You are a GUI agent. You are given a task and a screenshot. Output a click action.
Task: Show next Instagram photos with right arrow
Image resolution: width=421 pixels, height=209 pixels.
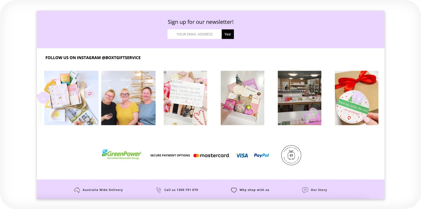[x=359, y=98]
